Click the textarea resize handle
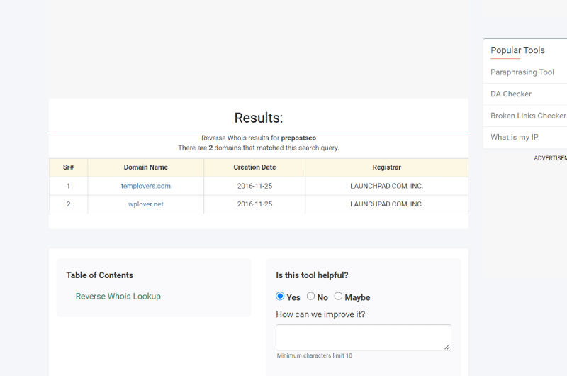 447,347
